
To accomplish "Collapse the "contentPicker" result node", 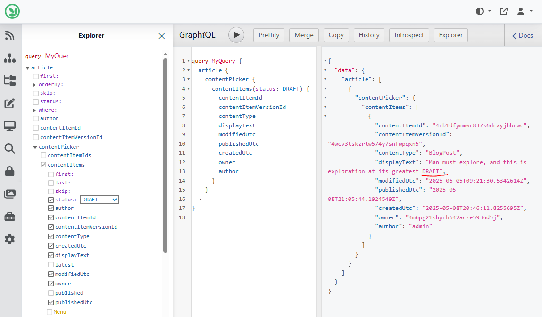I will click(x=325, y=98).
